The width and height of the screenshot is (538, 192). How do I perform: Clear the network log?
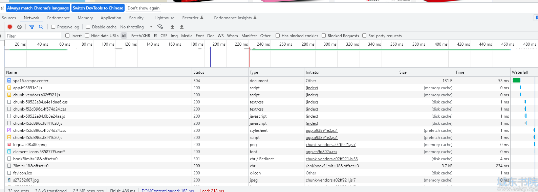pos(20,27)
